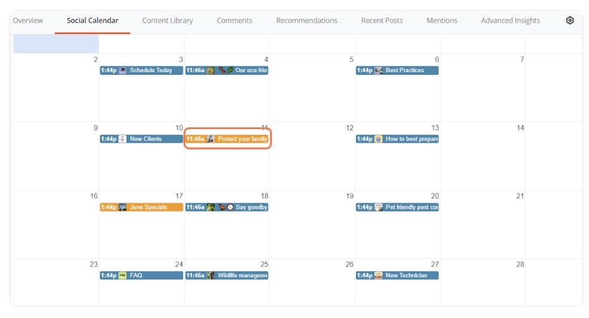Open the Wildlife management scheduled post
This screenshot has width=589, height=318.
tap(227, 276)
